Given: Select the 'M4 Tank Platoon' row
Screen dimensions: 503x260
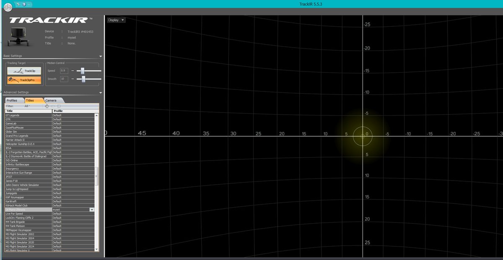Looking at the screenshot, I should click(x=50, y=226).
